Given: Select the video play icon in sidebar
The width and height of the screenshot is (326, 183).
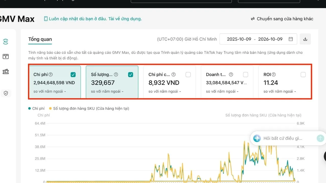Looking at the screenshot, I should pyautogui.click(x=6, y=56).
